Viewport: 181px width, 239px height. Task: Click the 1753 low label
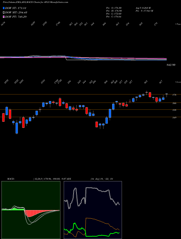(59, 81)
